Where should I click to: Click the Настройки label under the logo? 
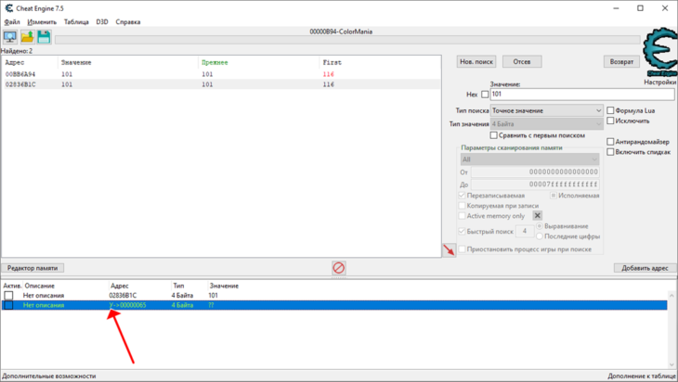[x=659, y=82]
